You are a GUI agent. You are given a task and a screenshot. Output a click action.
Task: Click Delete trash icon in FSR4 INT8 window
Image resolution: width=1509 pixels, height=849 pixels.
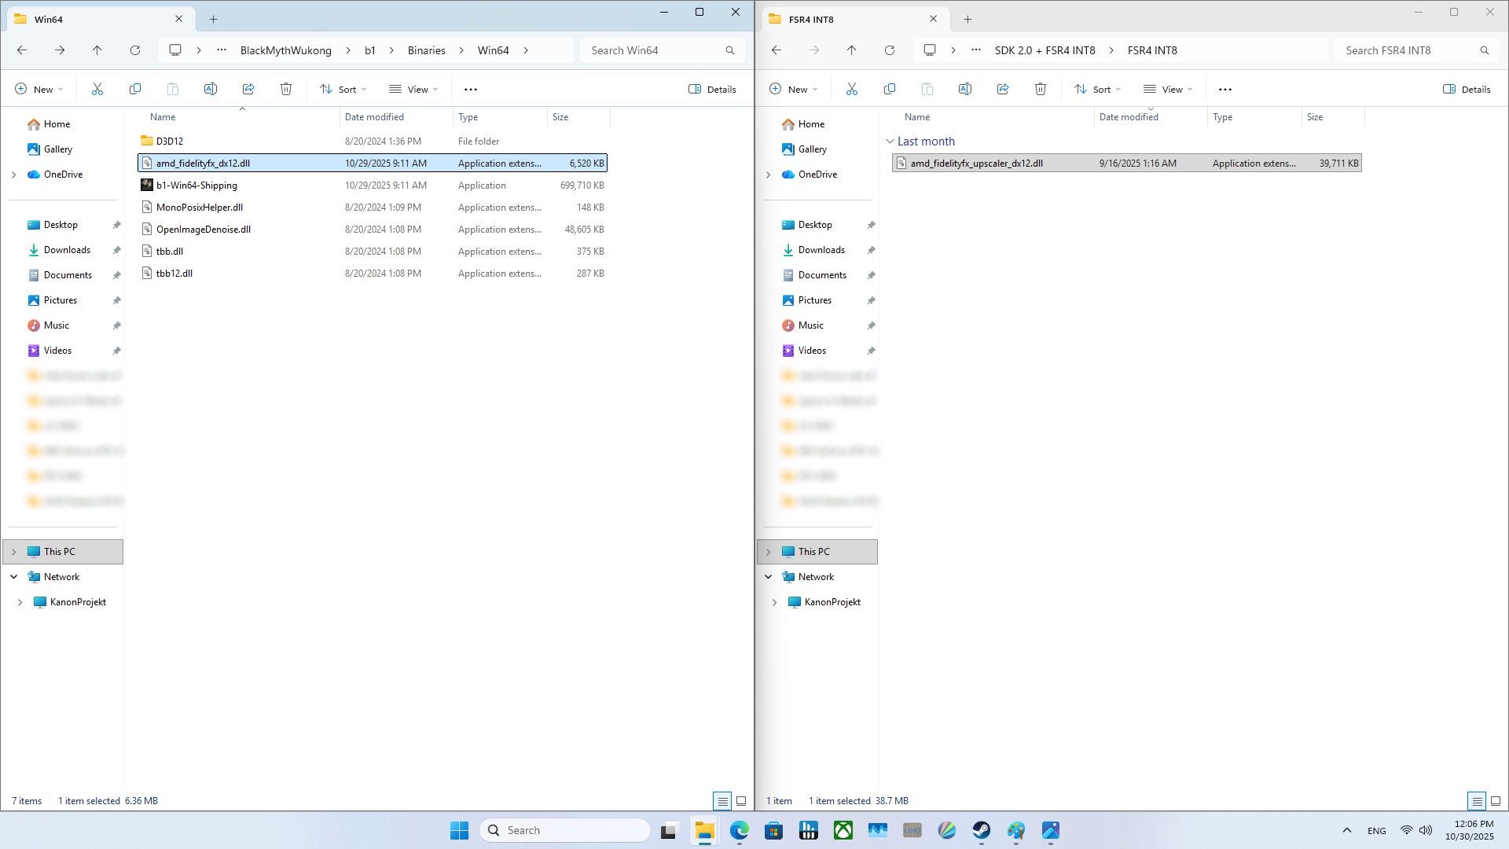[1041, 89]
